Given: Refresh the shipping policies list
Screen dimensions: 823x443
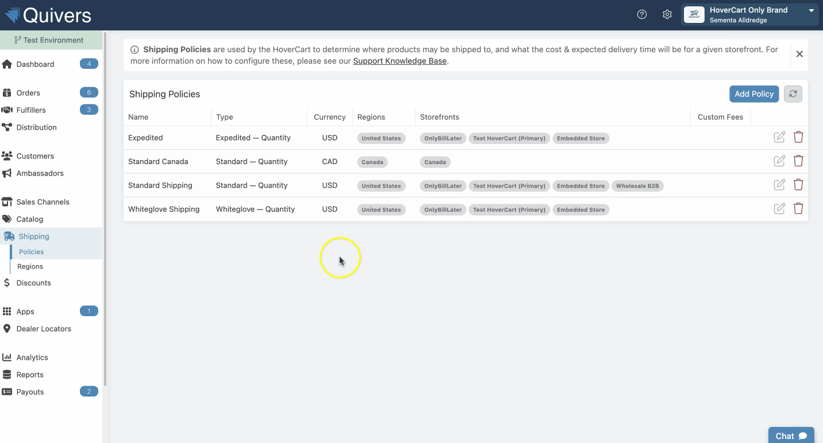Looking at the screenshot, I should [x=793, y=94].
